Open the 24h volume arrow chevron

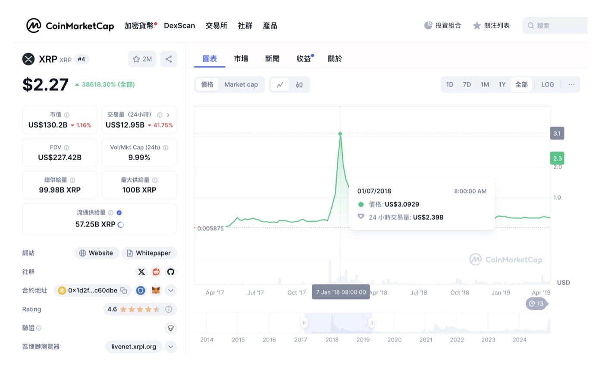168,115
